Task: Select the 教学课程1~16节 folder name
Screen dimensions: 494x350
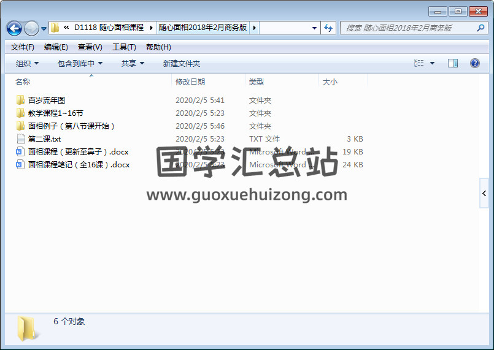Action: click(56, 113)
